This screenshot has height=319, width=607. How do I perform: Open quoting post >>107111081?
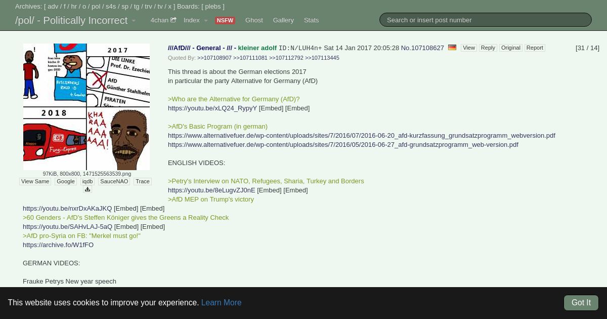[250, 58]
